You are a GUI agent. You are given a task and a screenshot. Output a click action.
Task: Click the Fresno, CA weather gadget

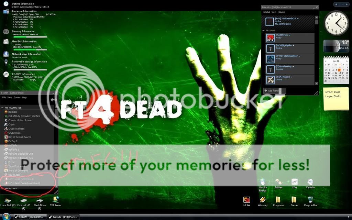tap(336, 46)
